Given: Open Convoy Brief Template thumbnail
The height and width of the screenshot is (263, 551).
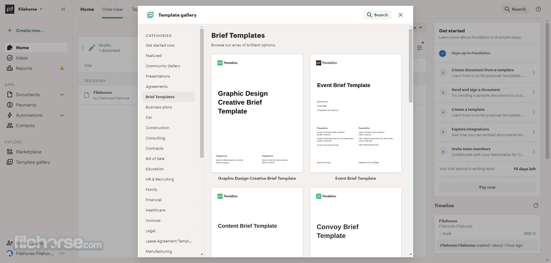Looking at the screenshot, I should pyautogui.click(x=356, y=222).
